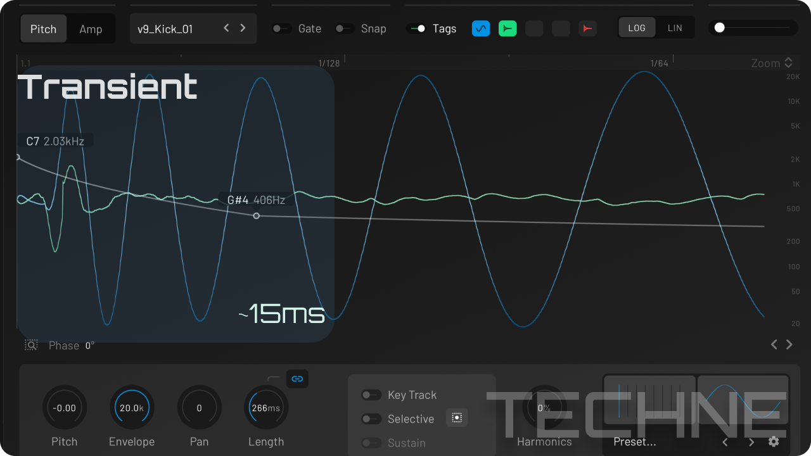Select the sine wave thumbnail

(743, 400)
